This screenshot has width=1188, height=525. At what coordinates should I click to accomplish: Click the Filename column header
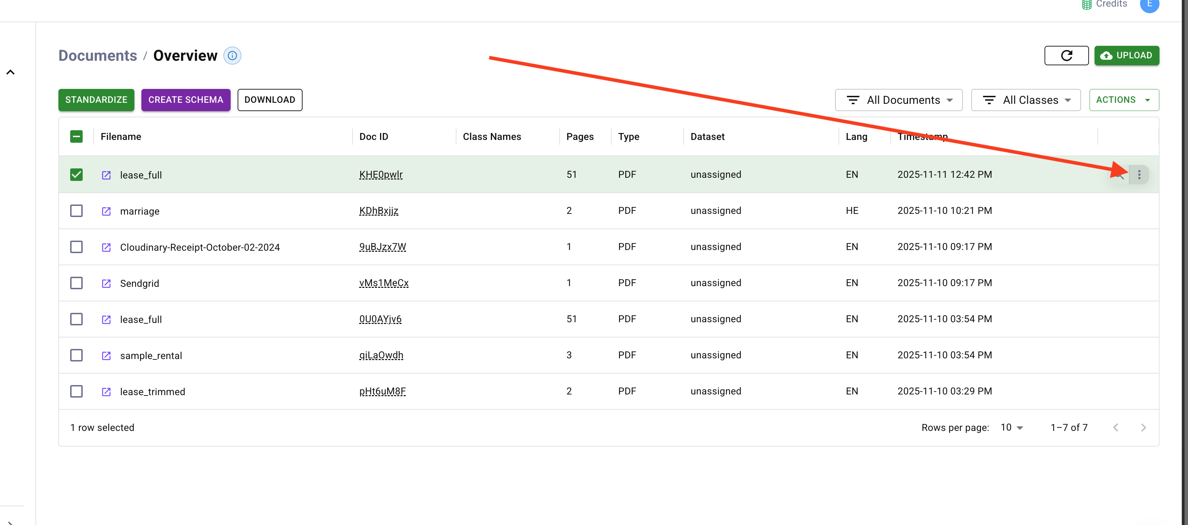click(121, 136)
